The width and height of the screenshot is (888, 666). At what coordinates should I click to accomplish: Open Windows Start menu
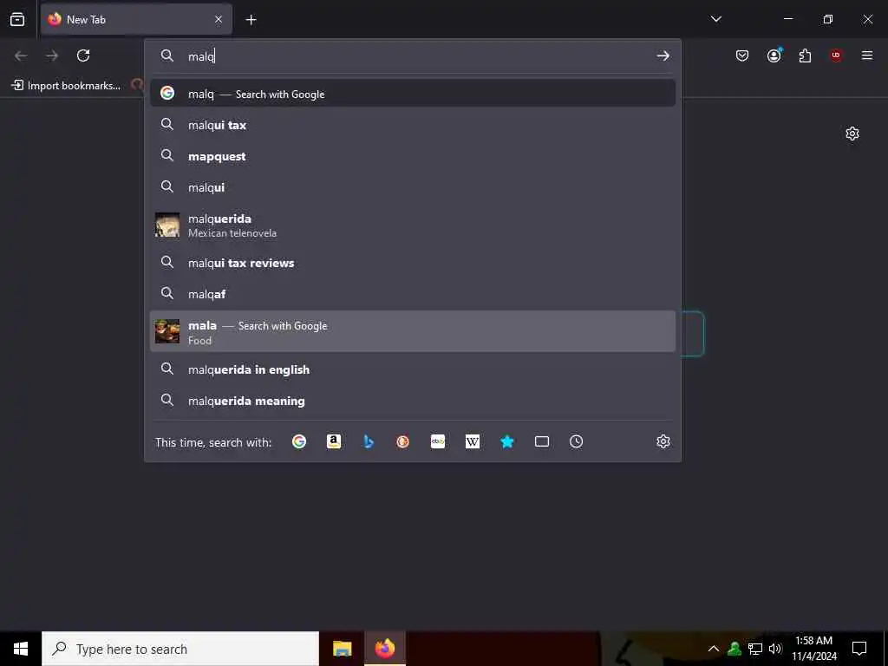21,649
